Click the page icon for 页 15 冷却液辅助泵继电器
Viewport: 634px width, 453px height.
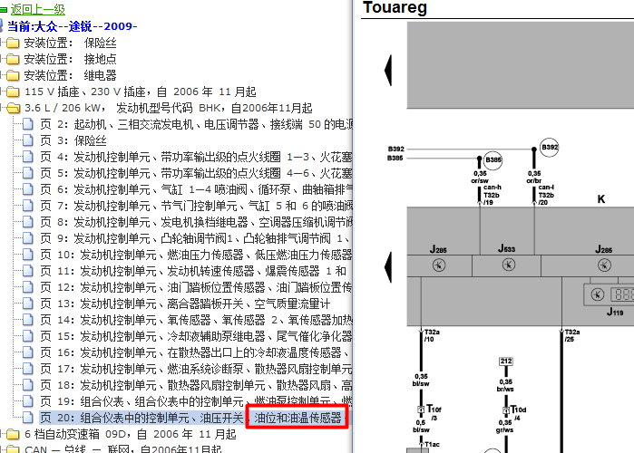click(28, 336)
